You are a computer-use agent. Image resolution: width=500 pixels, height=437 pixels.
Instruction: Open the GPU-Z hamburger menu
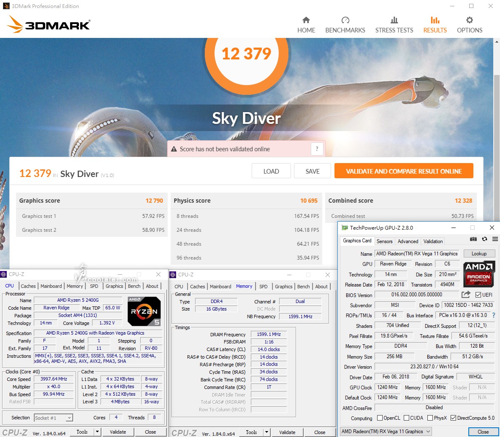(x=495, y=239)
